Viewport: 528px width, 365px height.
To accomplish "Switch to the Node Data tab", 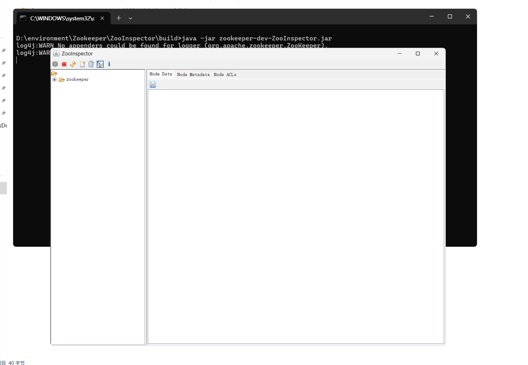I will tap(161, 74).
